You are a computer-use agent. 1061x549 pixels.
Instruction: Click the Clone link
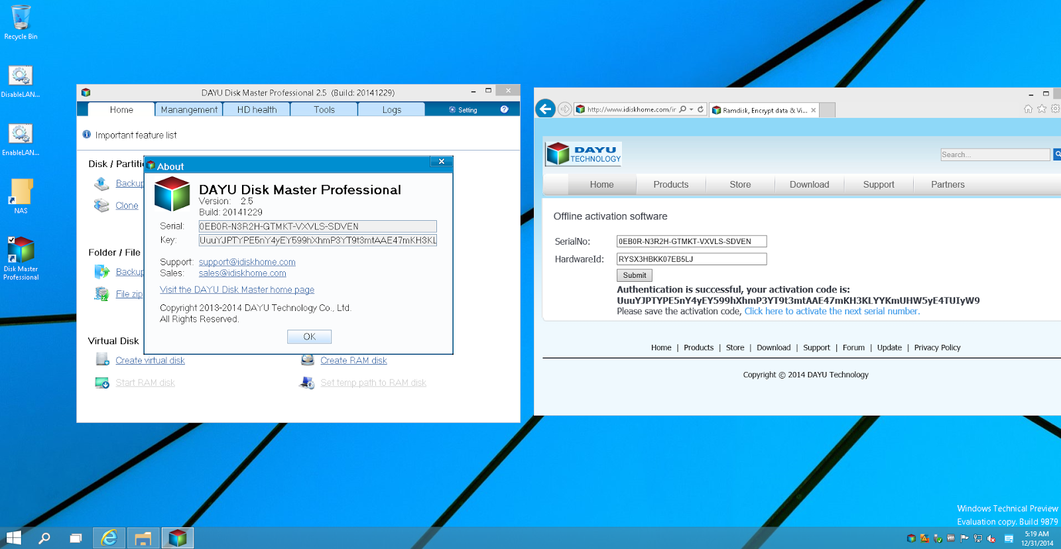[x=127, y=206]
